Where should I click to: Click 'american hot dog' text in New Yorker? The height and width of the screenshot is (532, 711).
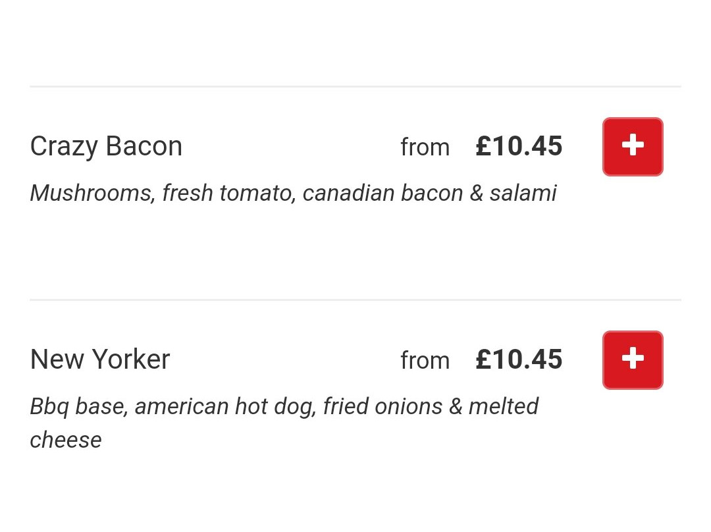pyautogui.click(x=223, y=406)
